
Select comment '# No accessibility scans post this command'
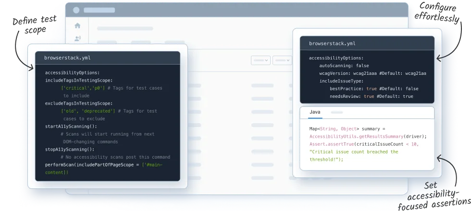(115, 157)
